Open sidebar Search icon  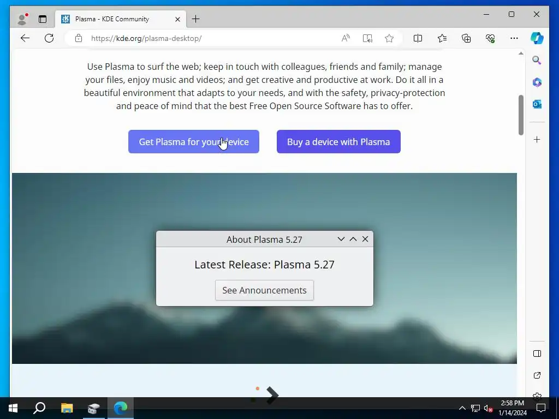click(537, 60)
